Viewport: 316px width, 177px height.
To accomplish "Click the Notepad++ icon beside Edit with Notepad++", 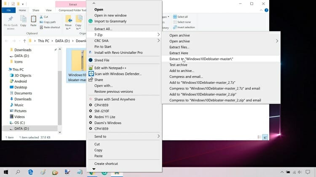I will pos(91,68).
